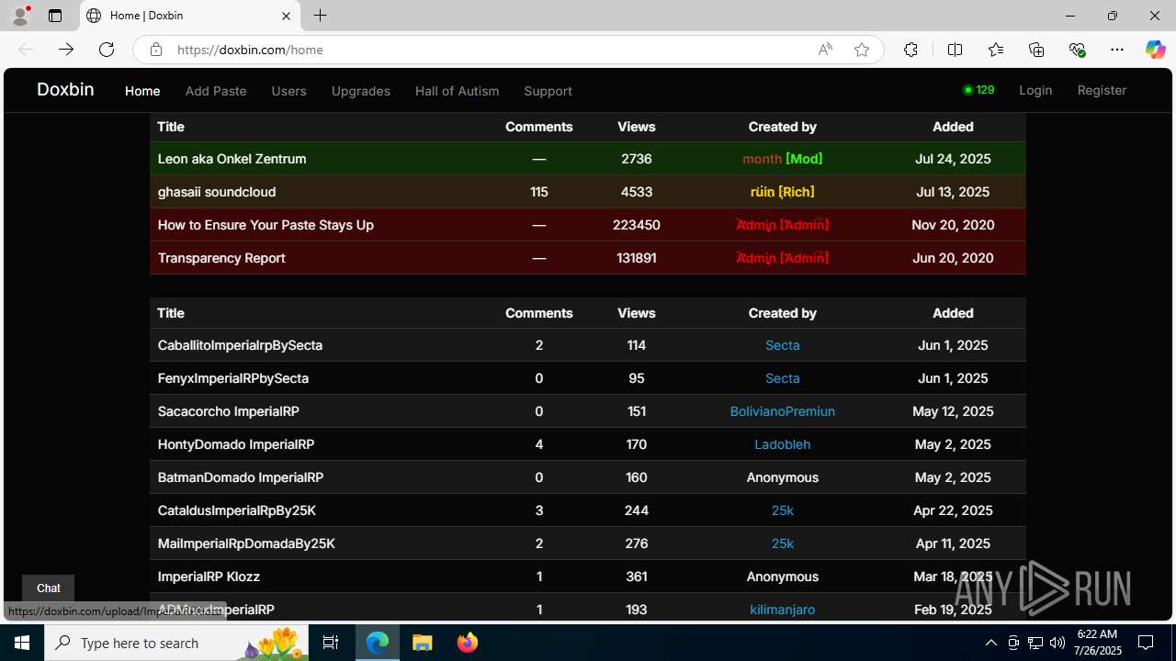Click the rùin [Rich] creator name
Image resolution: width=1176 pixels, height=661 pixels.
pyautogui.click(x=783, y=192)
